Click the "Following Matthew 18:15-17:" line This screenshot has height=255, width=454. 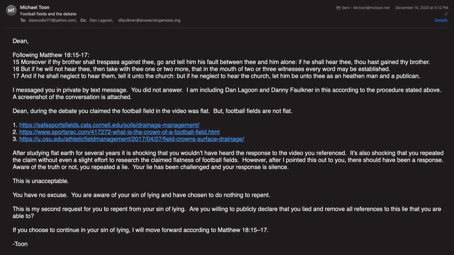click(51, 55)
